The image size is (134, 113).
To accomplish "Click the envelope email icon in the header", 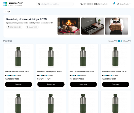I will pos(95,4).
